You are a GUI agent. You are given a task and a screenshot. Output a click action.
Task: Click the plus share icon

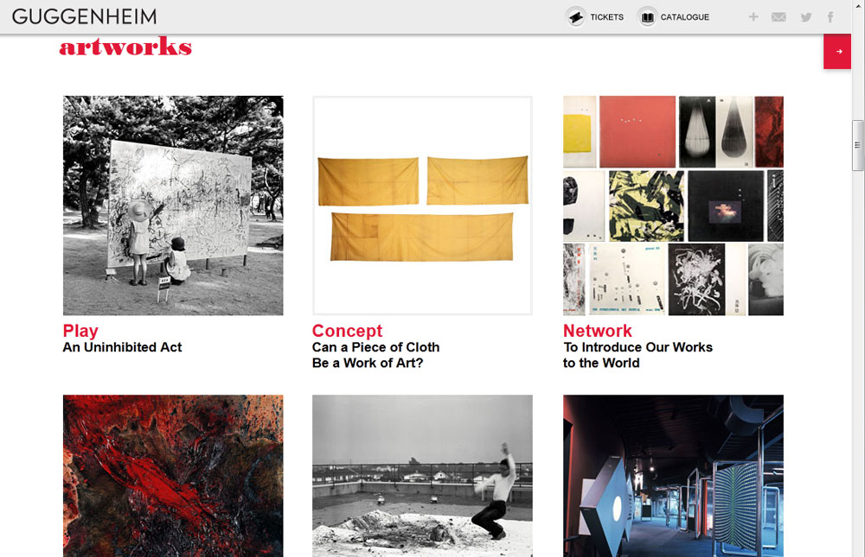753,17
